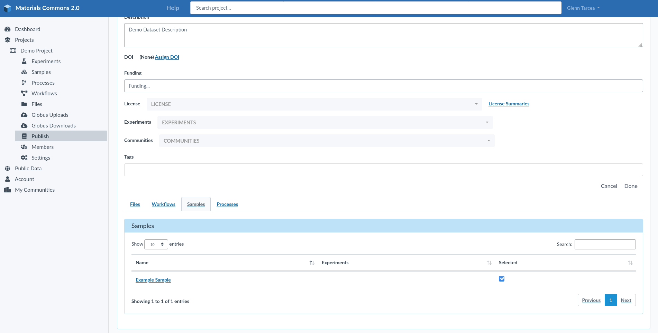658x333 pixels.
Task: Click the Assign DOI link
Action: (x=167, y=57)
